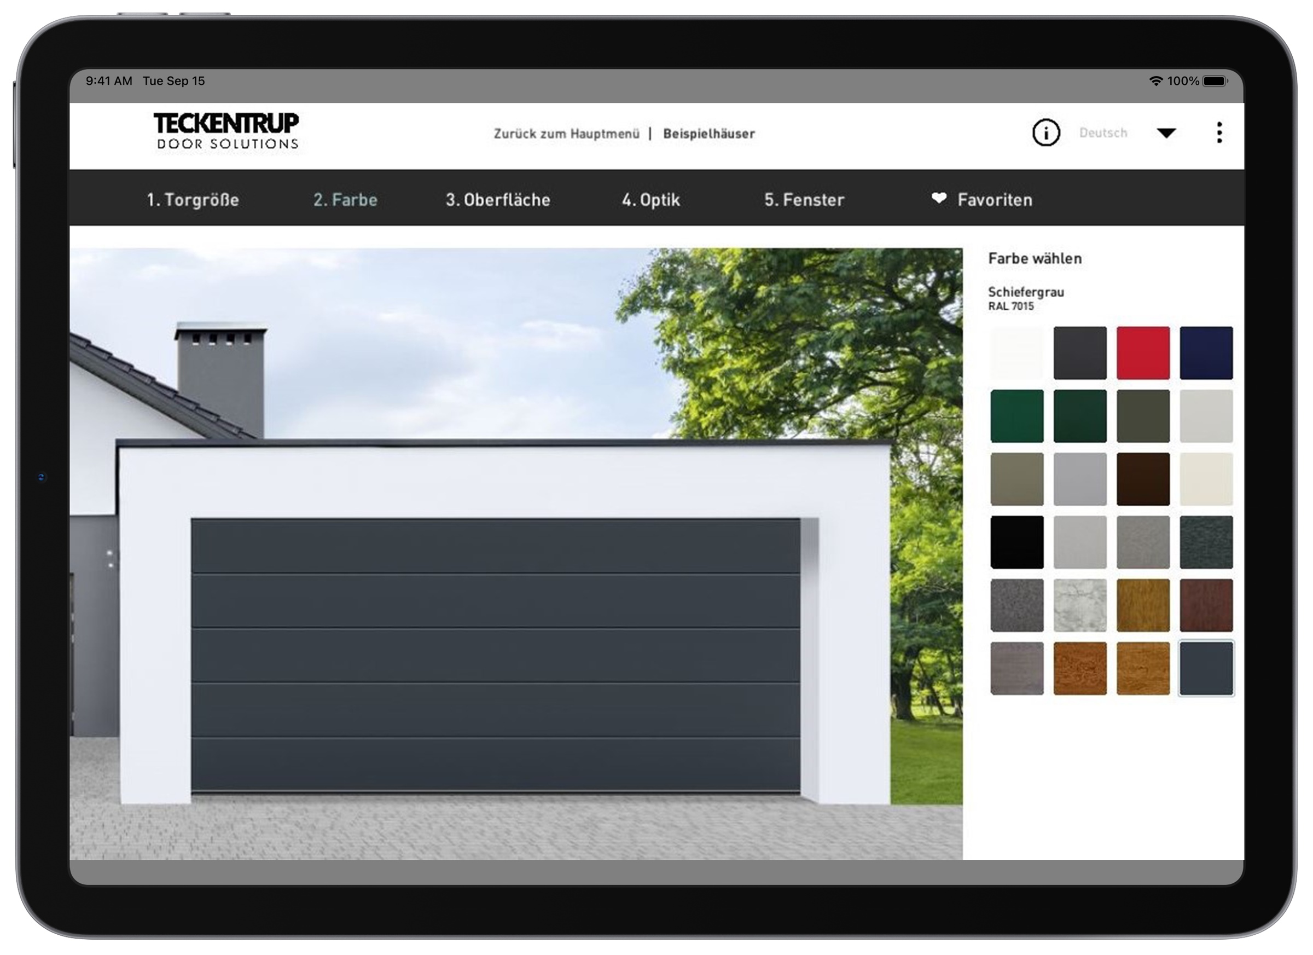Choose the mahogany reddish wood swatch

click(x=1206, y=605)
